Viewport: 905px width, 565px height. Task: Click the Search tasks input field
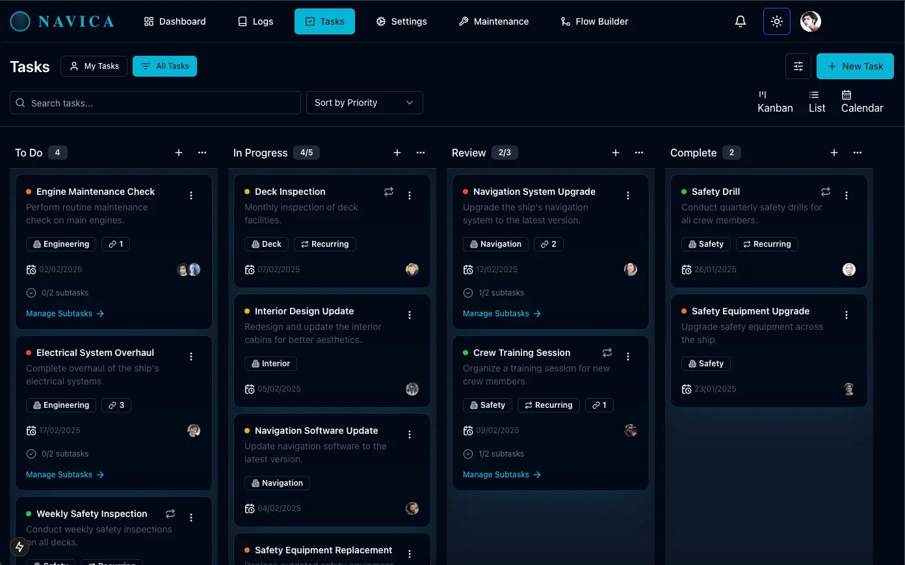click(155, 103)
